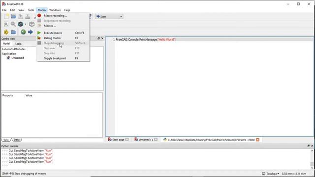Click the Debug macro bug icon
This screenshot has height=177, width=315.
(x=39, y=38)
